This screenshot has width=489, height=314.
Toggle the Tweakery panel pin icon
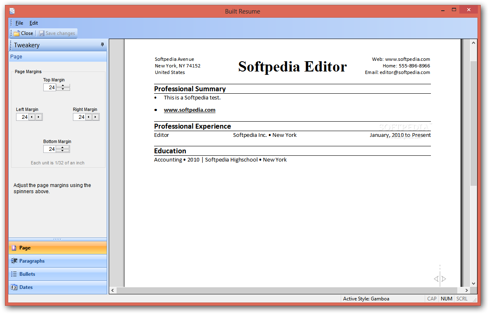tap(102, 45)
